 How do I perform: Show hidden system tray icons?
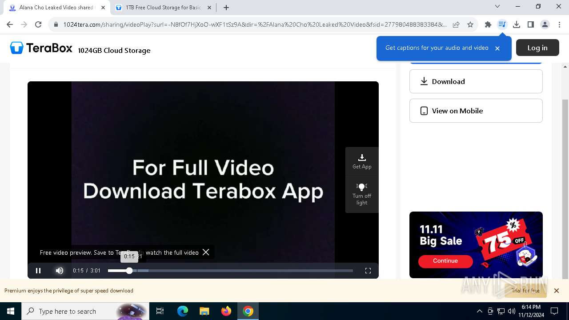coord(479,311)
